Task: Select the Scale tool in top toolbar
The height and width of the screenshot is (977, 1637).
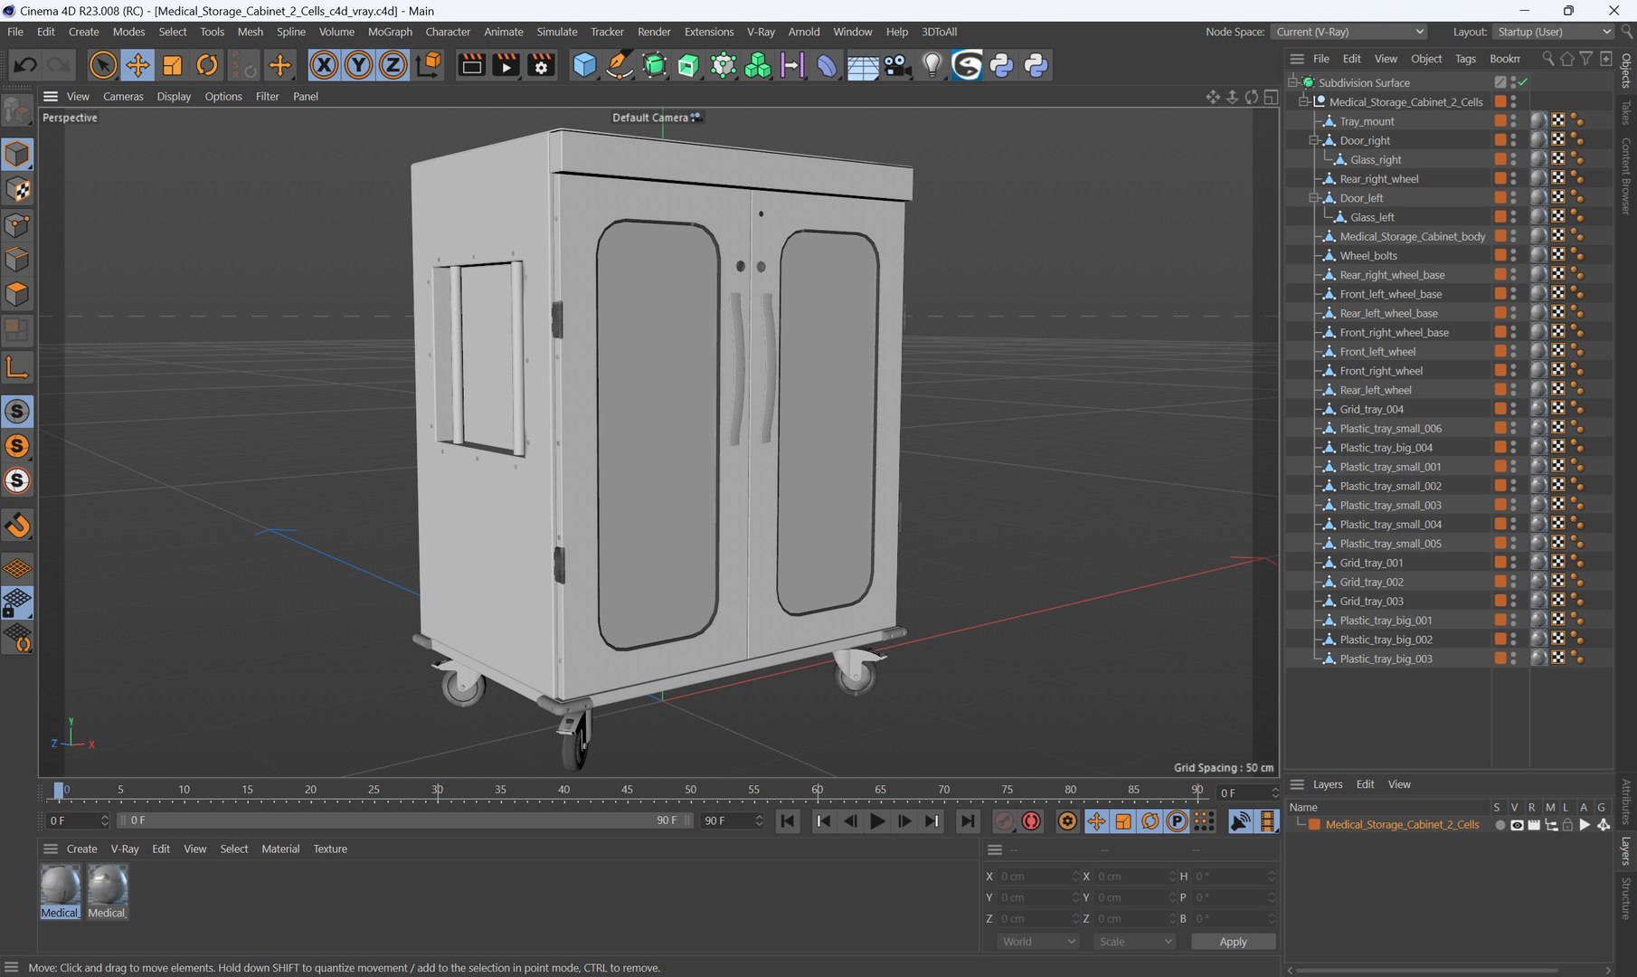Action: (x=172, y=65)
